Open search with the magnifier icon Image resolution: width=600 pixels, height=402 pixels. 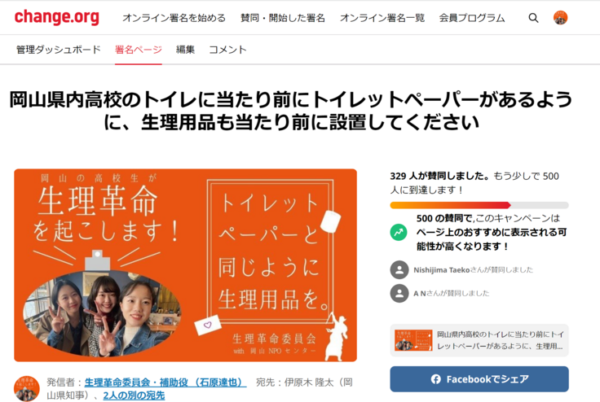pos(533,18)
